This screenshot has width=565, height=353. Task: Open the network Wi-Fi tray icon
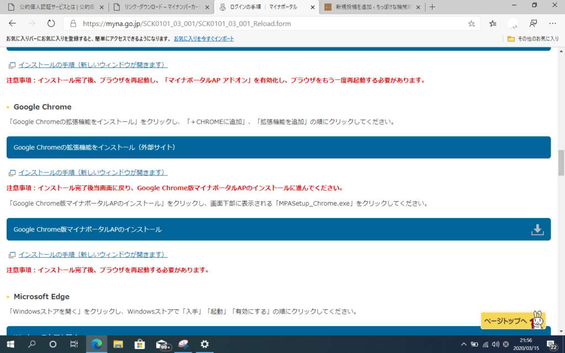(486, 344)
